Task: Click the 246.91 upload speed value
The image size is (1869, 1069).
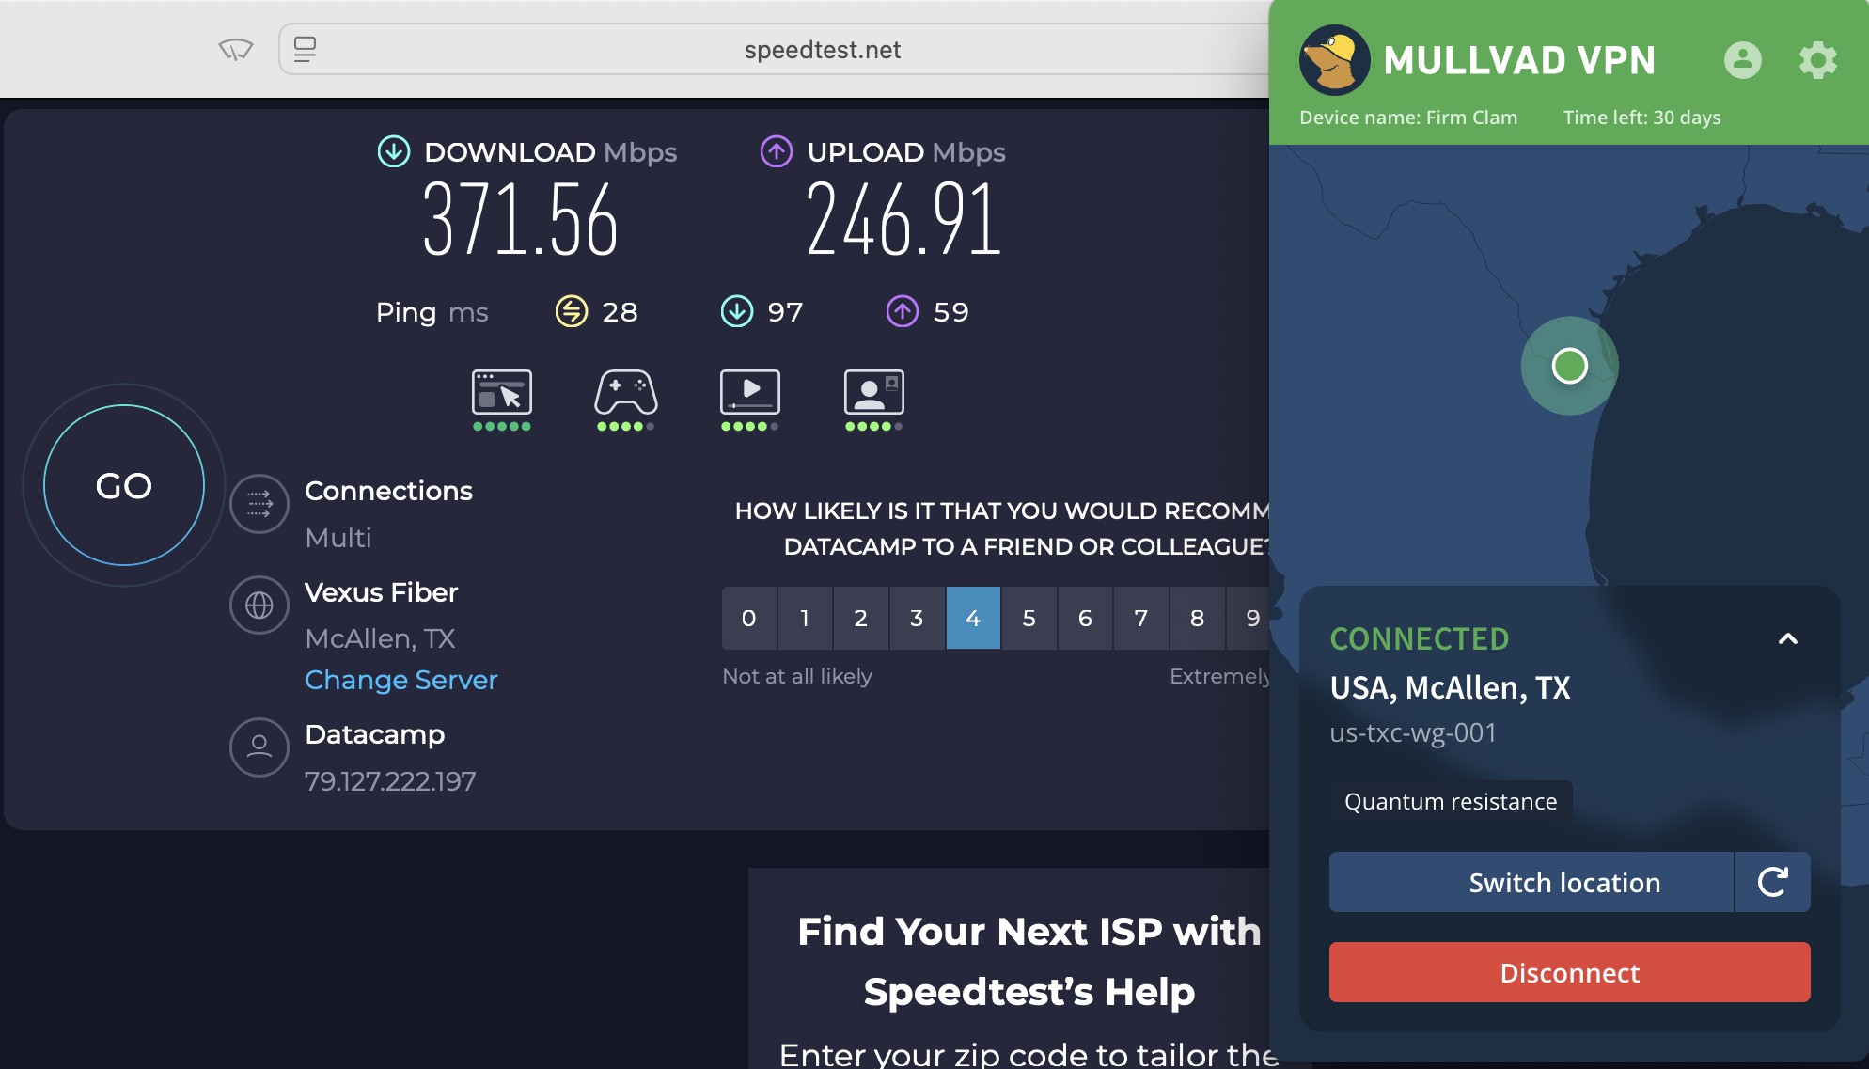Action: pos(903,220)
